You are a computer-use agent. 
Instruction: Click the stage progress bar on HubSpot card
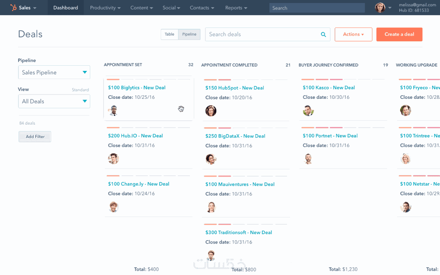click(245, 80)
